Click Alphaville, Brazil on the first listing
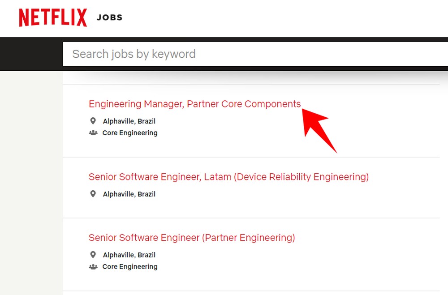 [129, 121]
